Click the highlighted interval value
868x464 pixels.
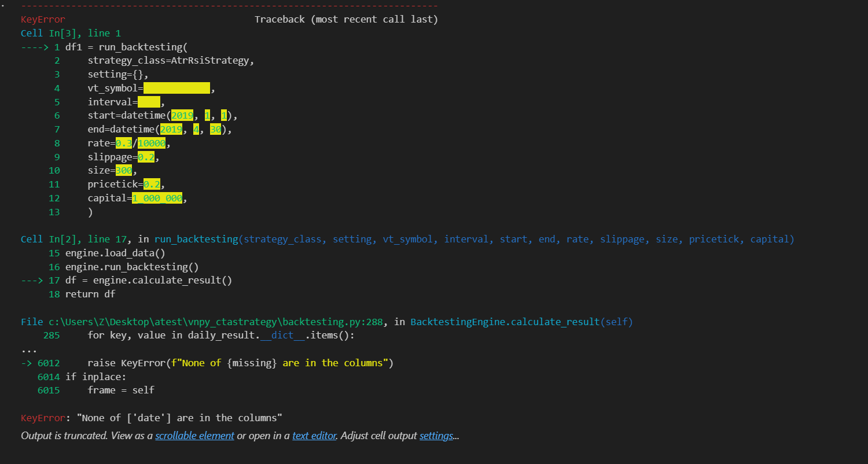coord(149,102)
